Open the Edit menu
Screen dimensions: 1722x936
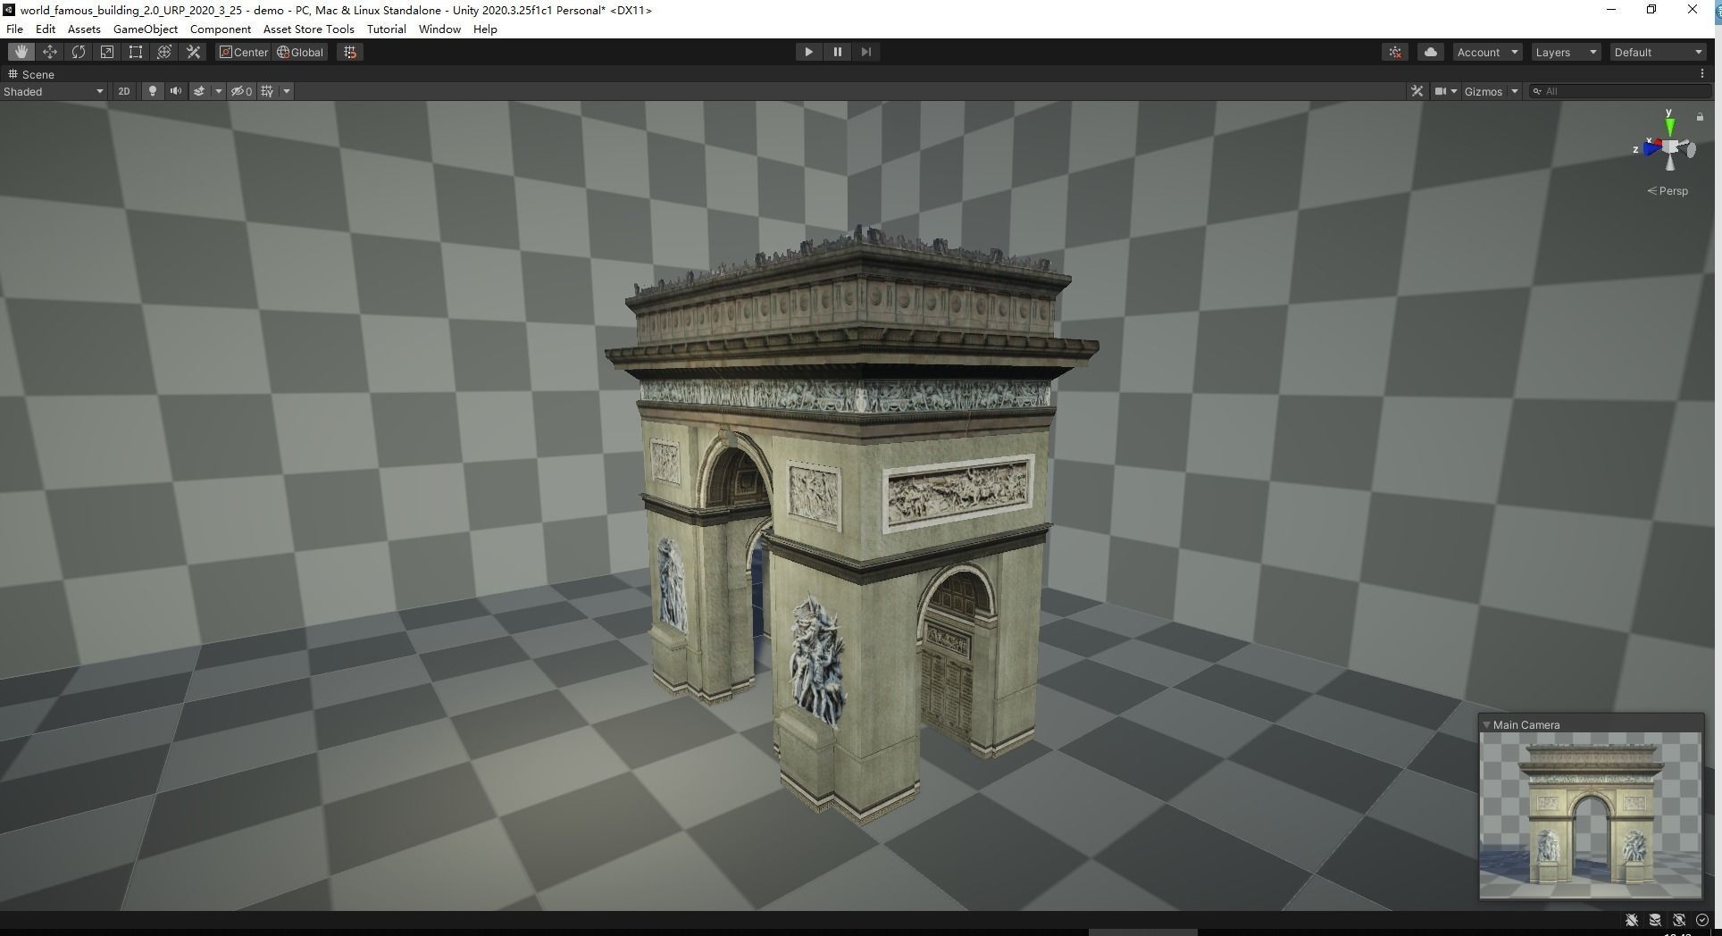(46, 29)
